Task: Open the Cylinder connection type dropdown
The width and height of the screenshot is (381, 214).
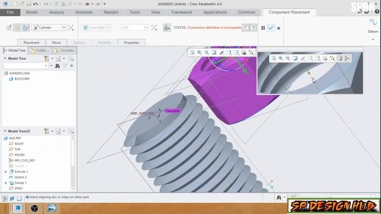Action: (x=64, y=27)
